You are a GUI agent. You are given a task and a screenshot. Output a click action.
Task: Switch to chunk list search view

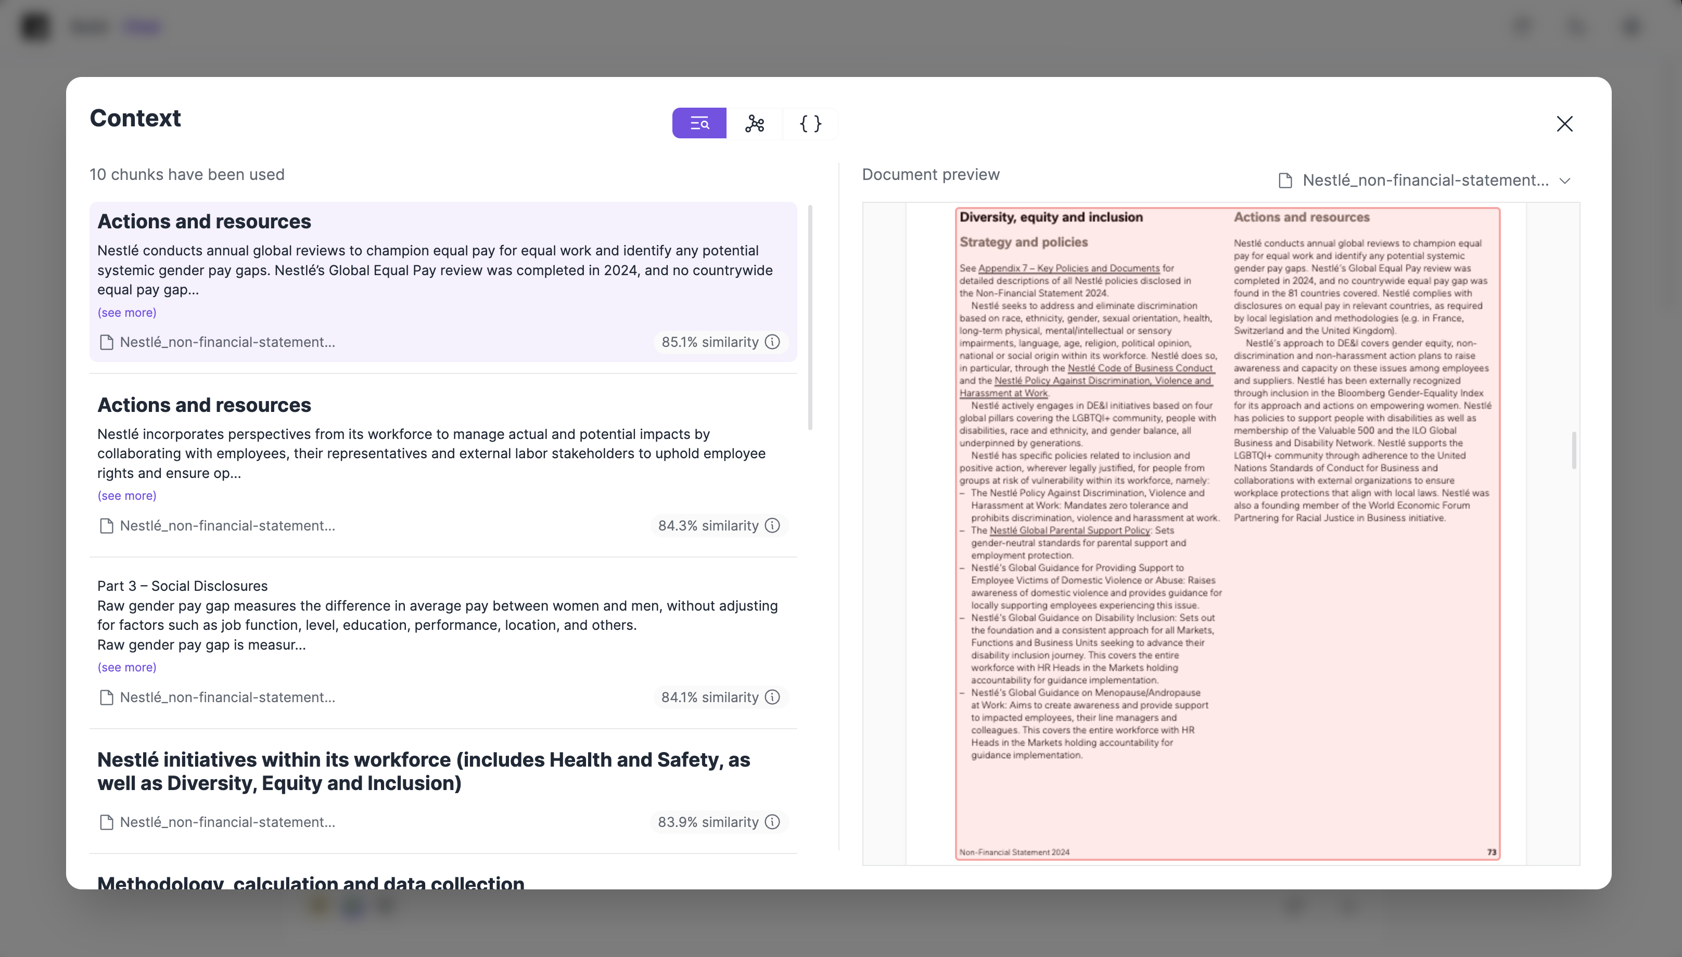(699, 124)
